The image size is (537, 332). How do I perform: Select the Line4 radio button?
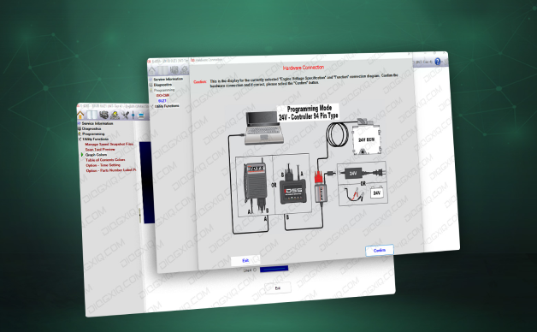(255, 270)
